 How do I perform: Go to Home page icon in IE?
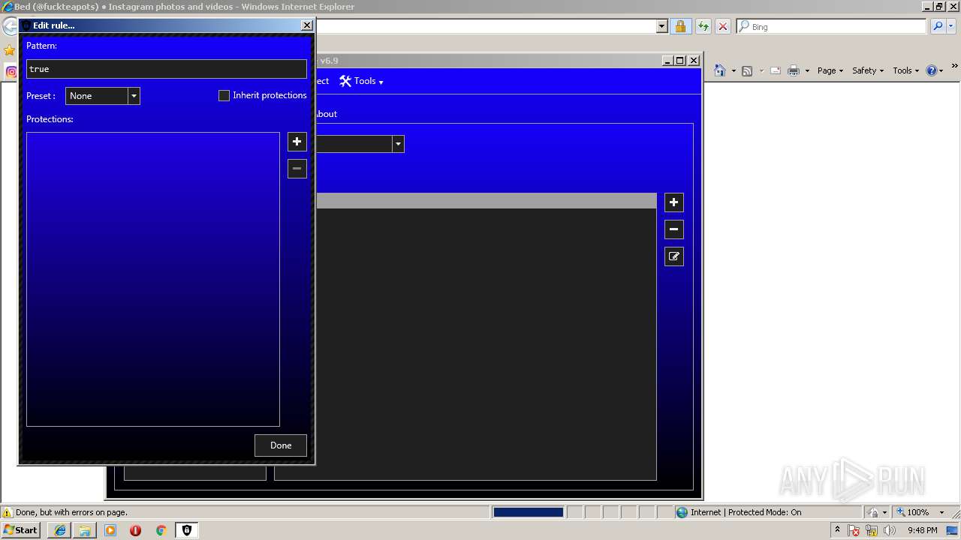[720, 70]
